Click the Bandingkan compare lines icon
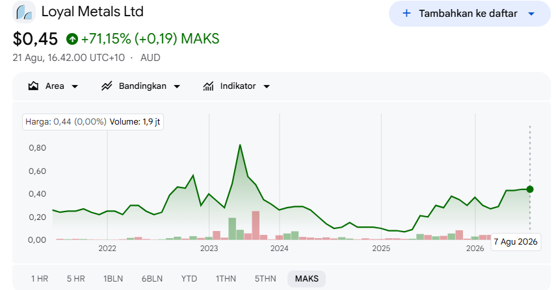The image size is (556, 290). click(x=107, y=86)
